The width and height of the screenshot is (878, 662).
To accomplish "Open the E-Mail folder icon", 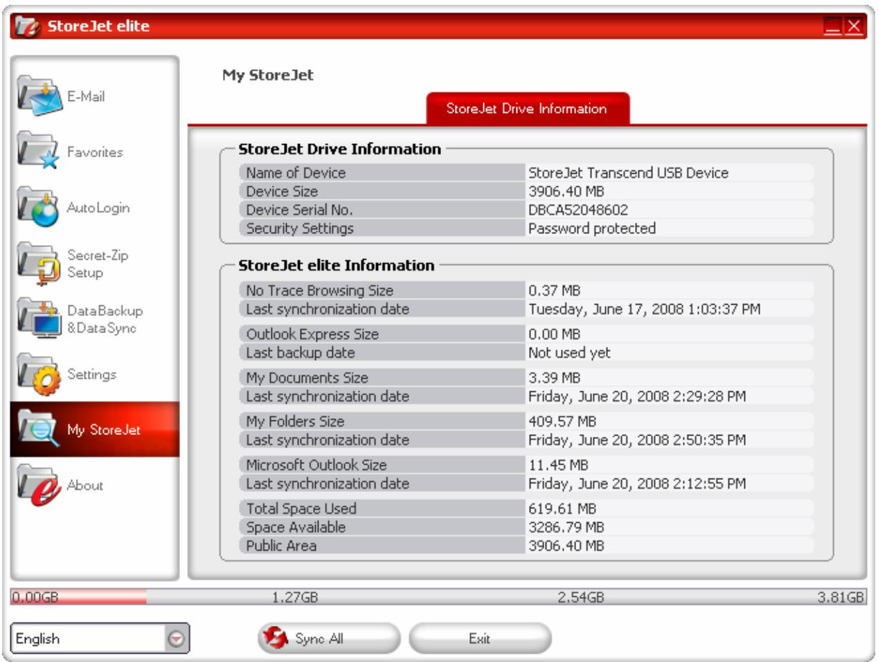I will coord(39,96).
